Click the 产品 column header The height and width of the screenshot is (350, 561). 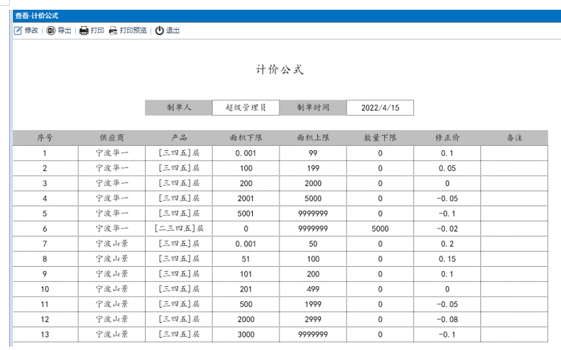pos(179,138)
